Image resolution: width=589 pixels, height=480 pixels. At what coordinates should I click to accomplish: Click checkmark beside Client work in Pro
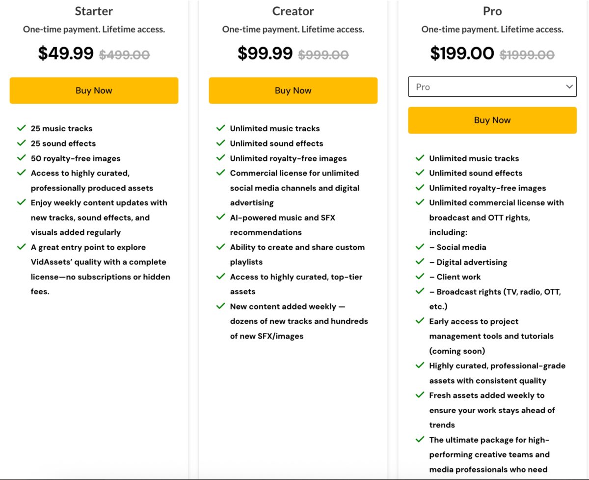tap(420, 276)
